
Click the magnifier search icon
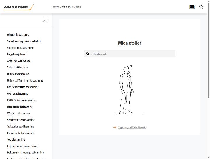point(88,54)
